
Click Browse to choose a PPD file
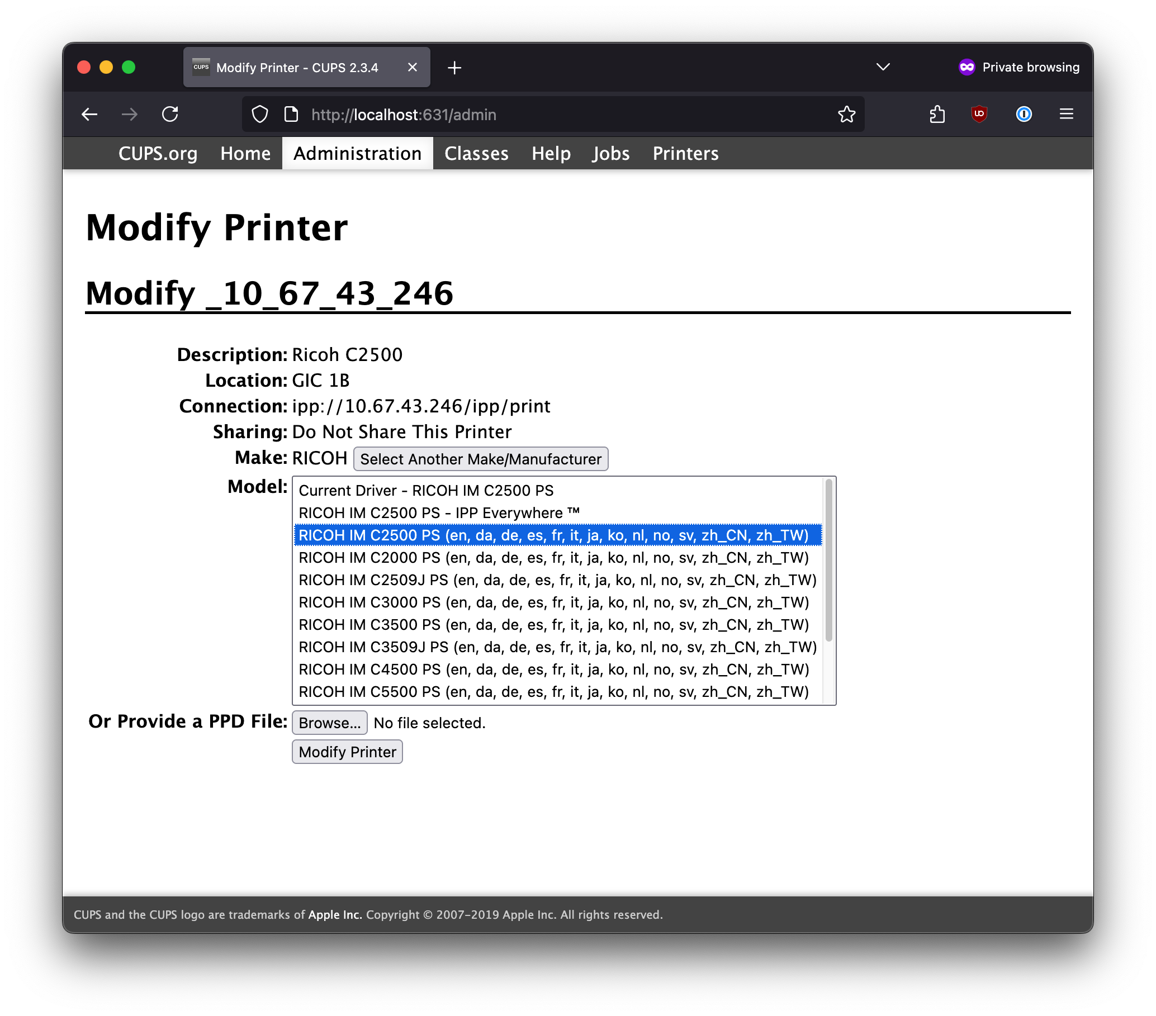click(x=329, y=723)
